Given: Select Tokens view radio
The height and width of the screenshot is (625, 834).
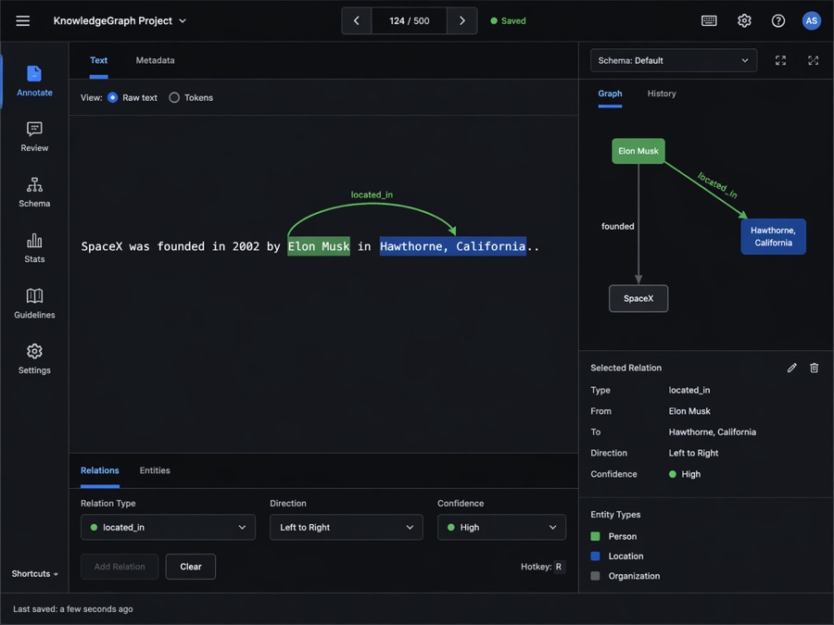Looking at the screenshot, I should 174,98.
